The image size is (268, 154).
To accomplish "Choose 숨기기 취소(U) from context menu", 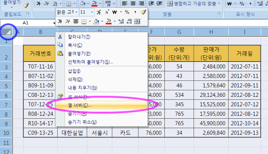I will point(102,122).
